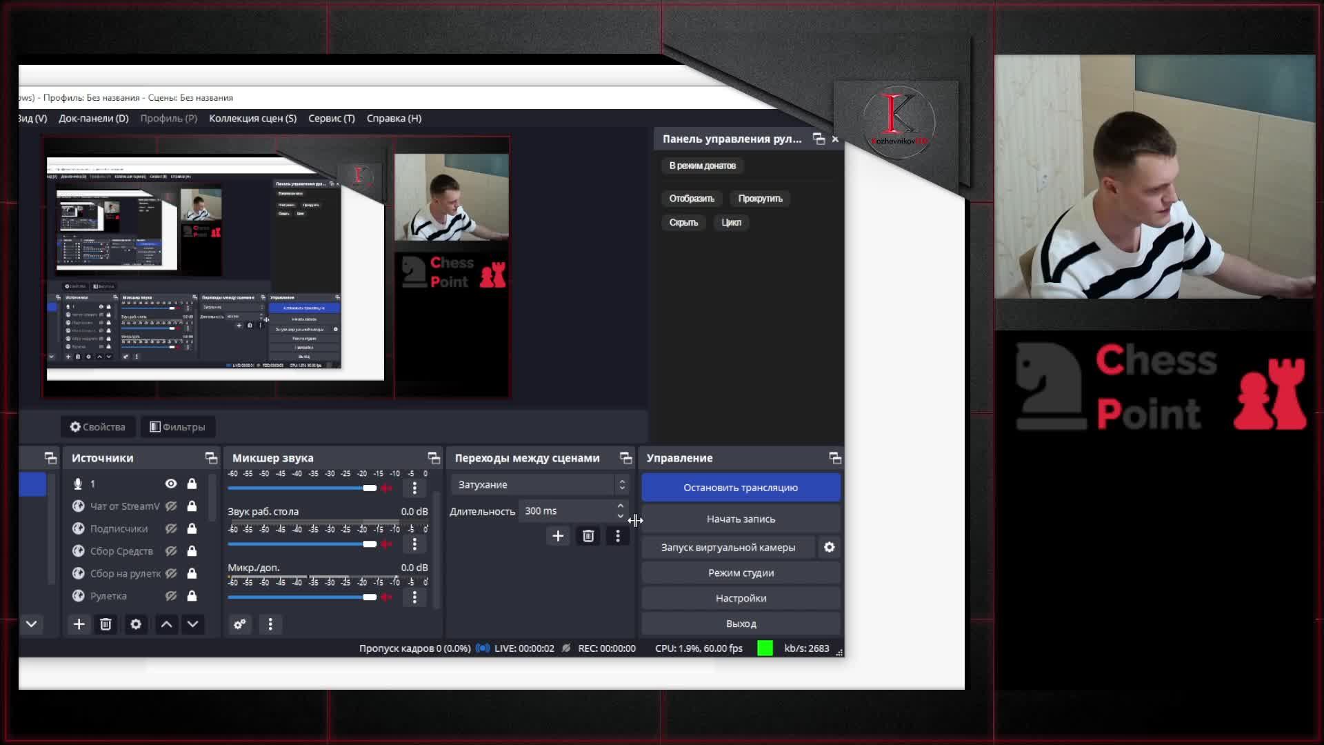Remove transition with trash icon

[588, 536]
